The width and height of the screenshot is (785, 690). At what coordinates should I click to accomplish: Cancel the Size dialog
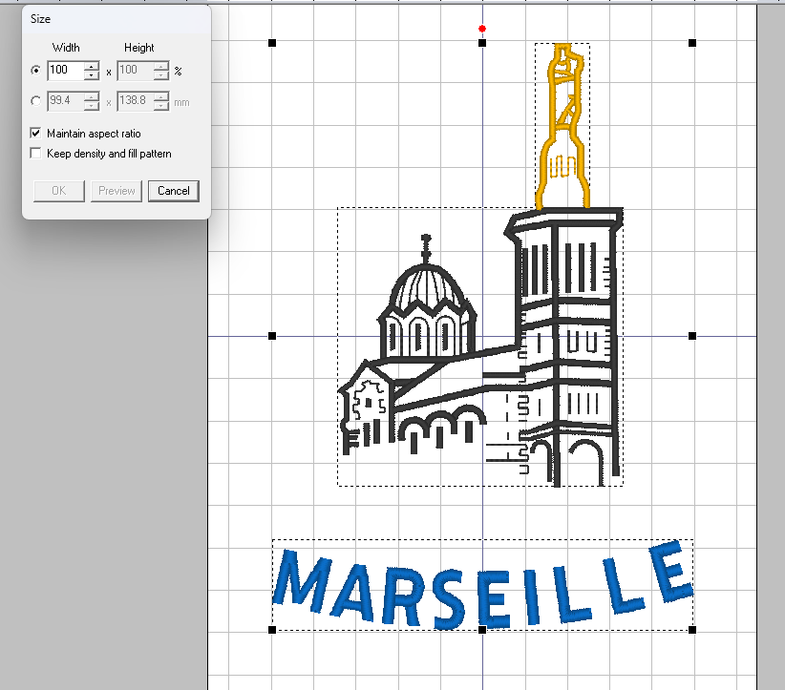click(x=174, y=191)
